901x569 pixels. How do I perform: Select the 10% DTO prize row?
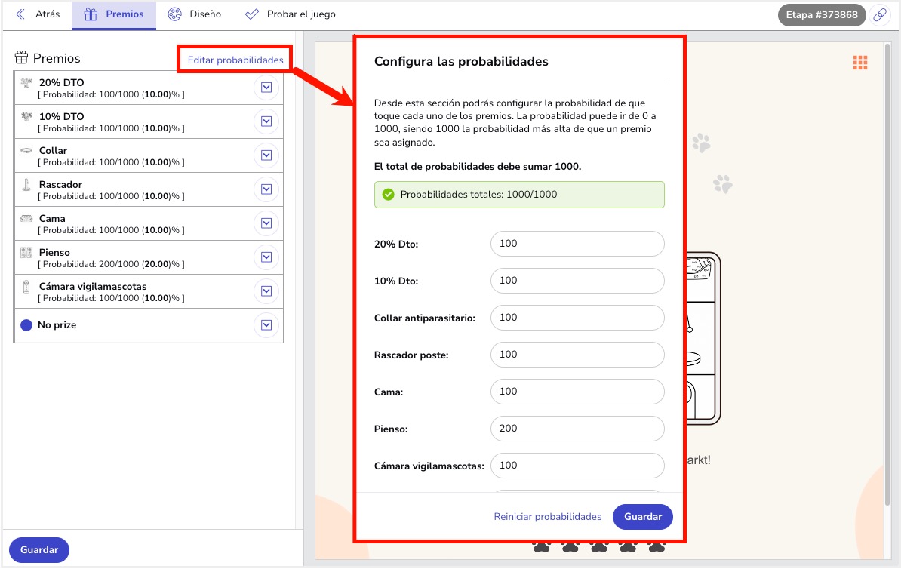click(x=149, y=121)
